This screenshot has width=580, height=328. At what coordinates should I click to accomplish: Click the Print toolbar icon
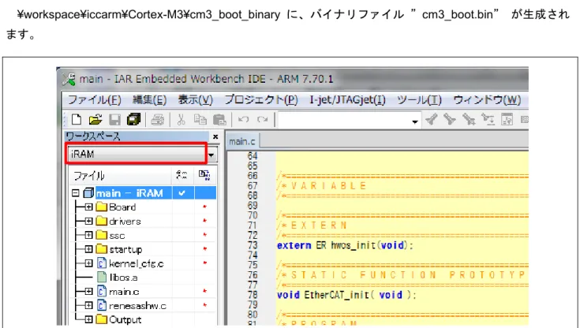pyautogui.click(x=157, y=119)
